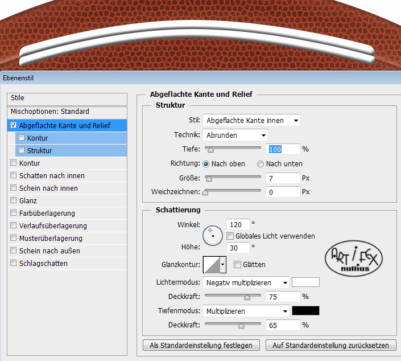
Task: Click the Höhe degrees field
Action: pyautogui.click(x=238, y=248)
